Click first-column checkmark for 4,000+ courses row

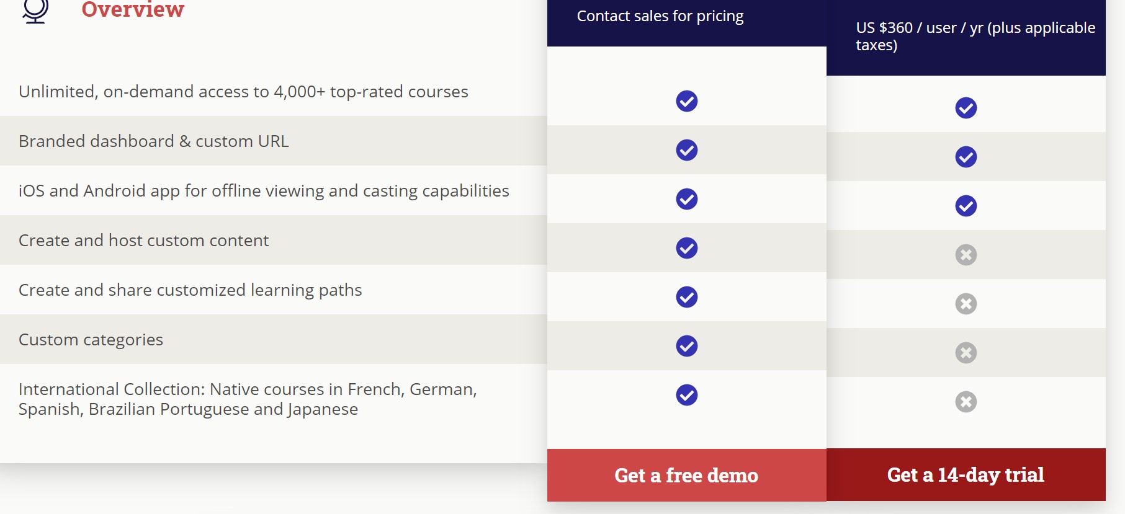tap(686, 101)
